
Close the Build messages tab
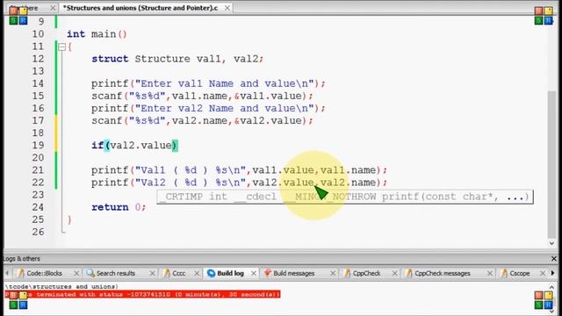(x=333, y=273)
